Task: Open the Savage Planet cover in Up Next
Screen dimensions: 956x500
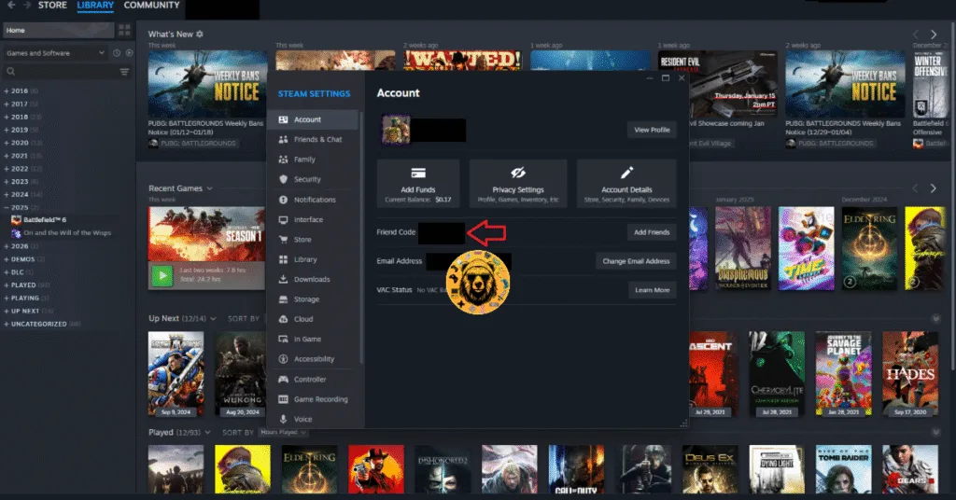Action: click(843, 374)
